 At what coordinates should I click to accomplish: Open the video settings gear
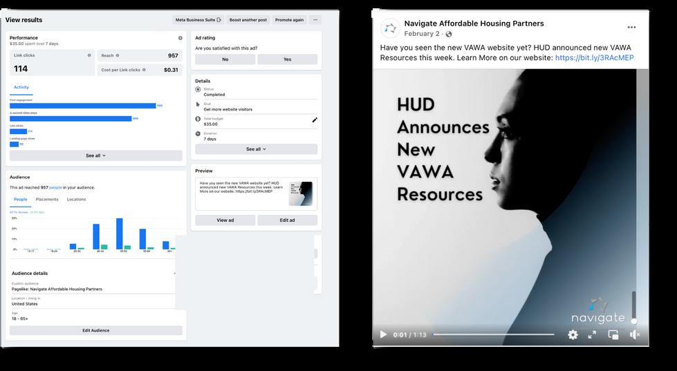(573, 334)
